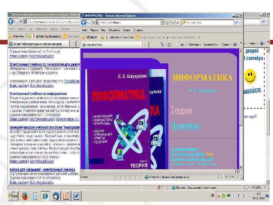Click the horizontal scrollbar right arrow

coord(237,171)
